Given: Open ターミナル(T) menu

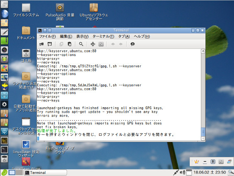Looking at the screenshot, I should tap(103, 36).
